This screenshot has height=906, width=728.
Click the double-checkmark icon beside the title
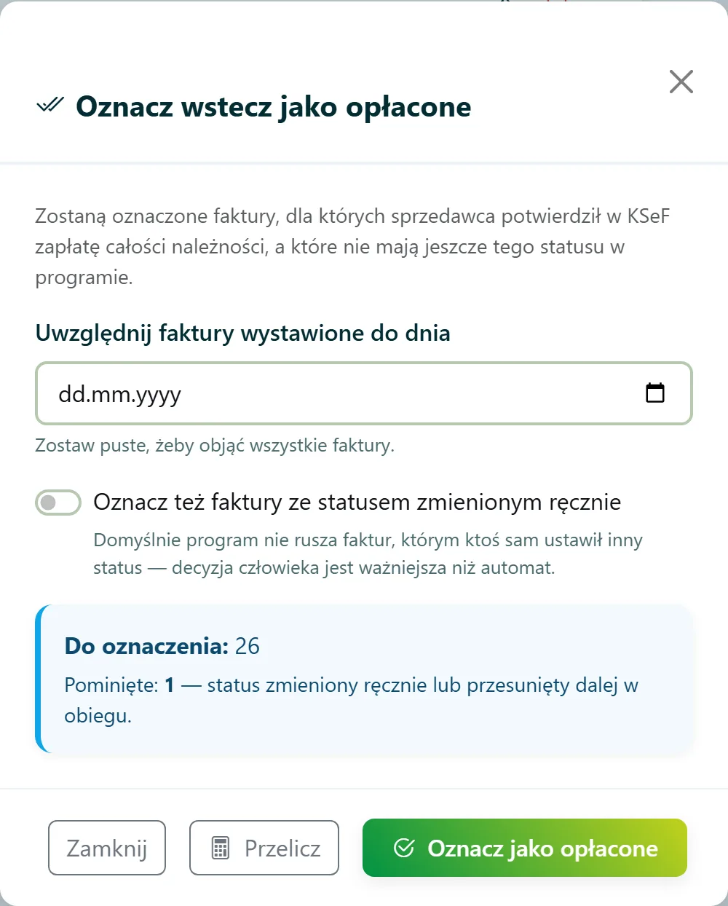click(x=50, y=106)
